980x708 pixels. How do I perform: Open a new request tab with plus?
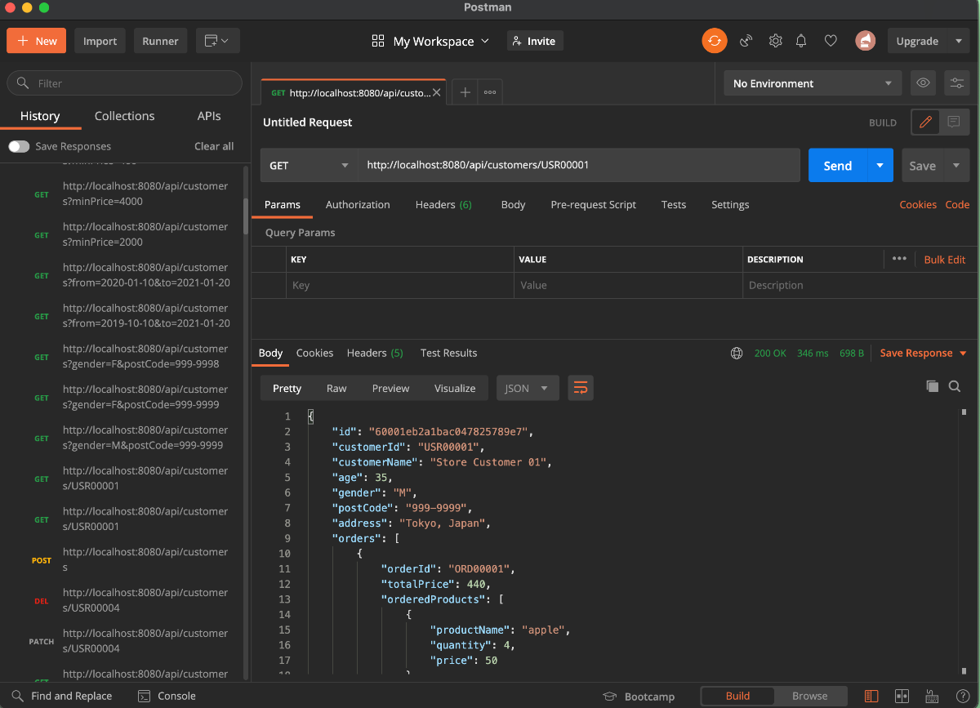(x=465, y=92)
